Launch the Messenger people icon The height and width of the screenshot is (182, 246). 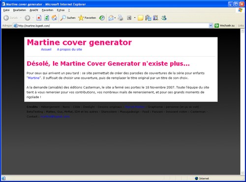pos(164,18)
